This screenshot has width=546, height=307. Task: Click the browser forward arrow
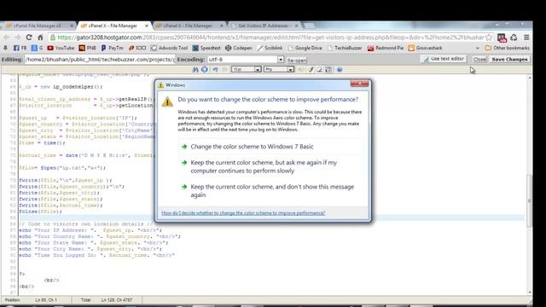coord(17,38)
